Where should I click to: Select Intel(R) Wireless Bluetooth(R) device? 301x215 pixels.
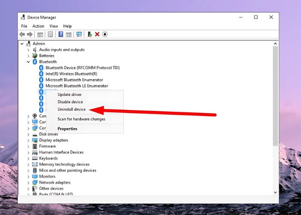[71, 74]
